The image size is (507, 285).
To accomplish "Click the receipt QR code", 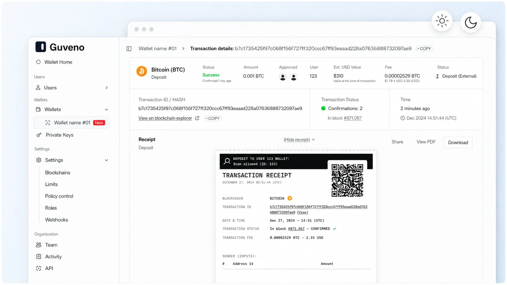I will [x=347, y=181].
